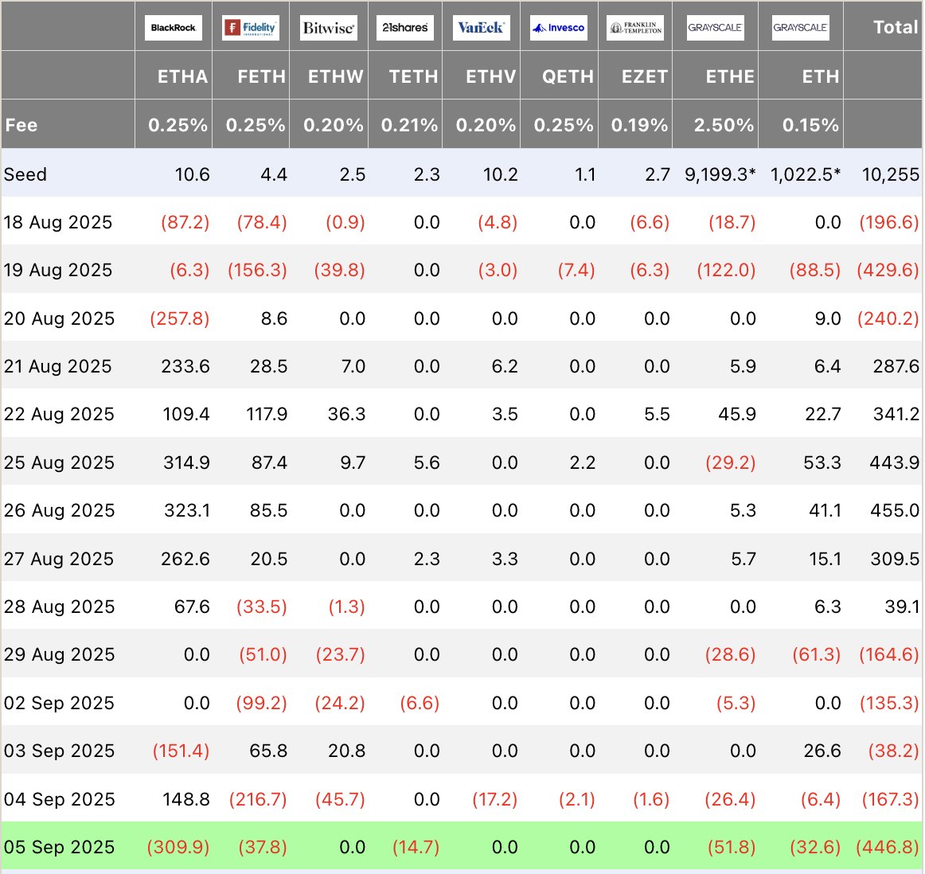925x874 pixels.
Task: Click the Fee row label
Action: (21, 125)
